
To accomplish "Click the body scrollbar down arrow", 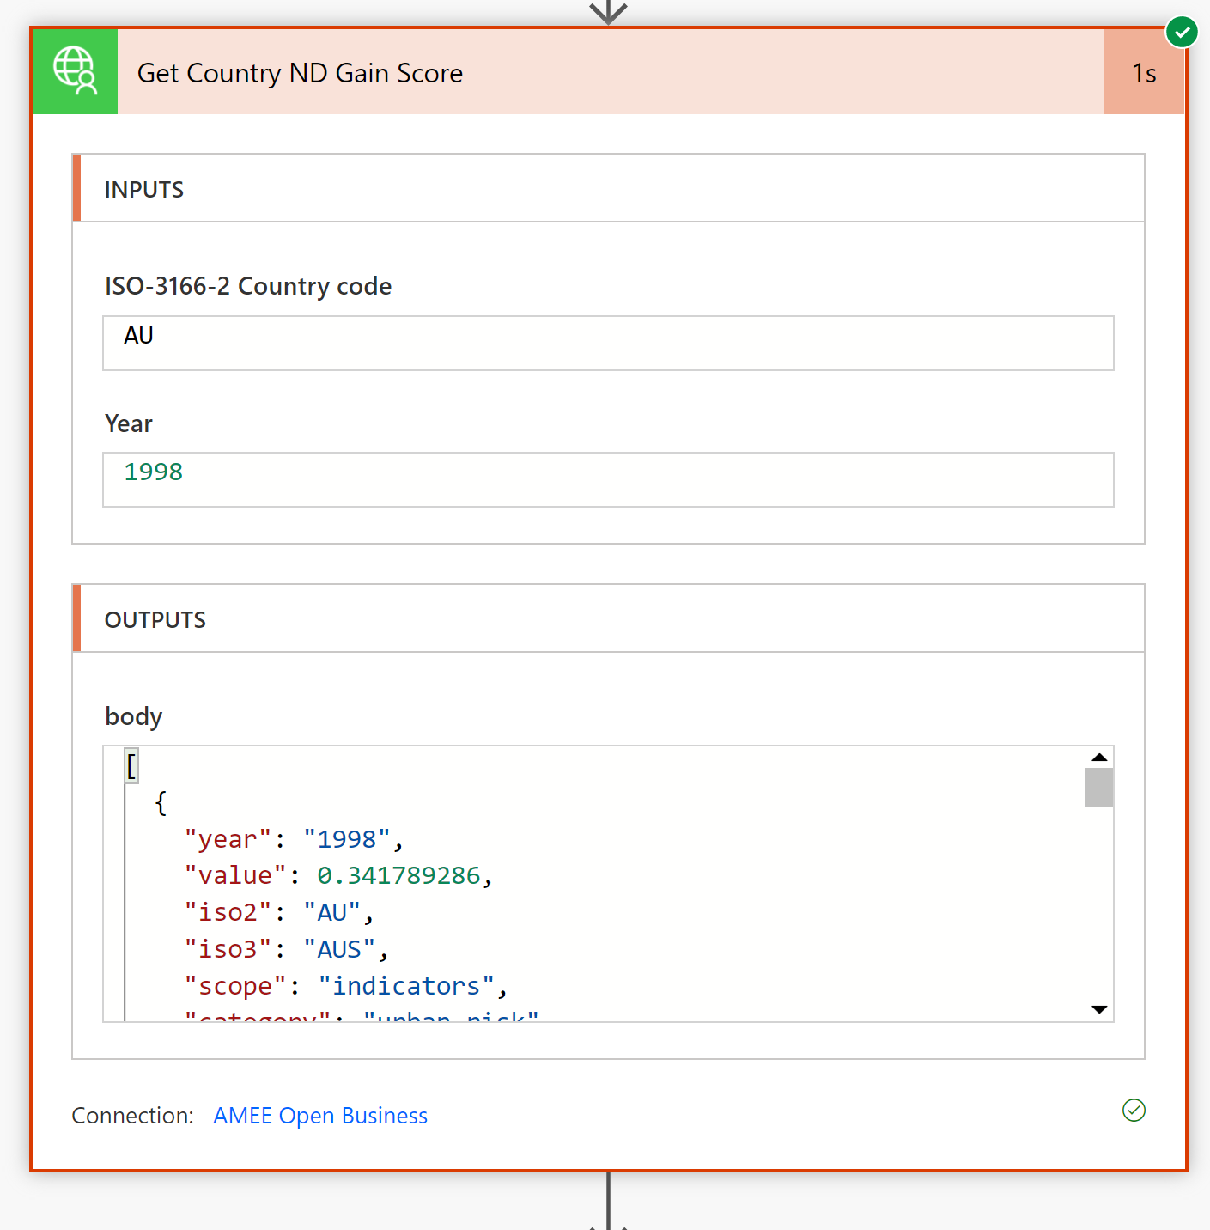I will tap(1099, 1009).
